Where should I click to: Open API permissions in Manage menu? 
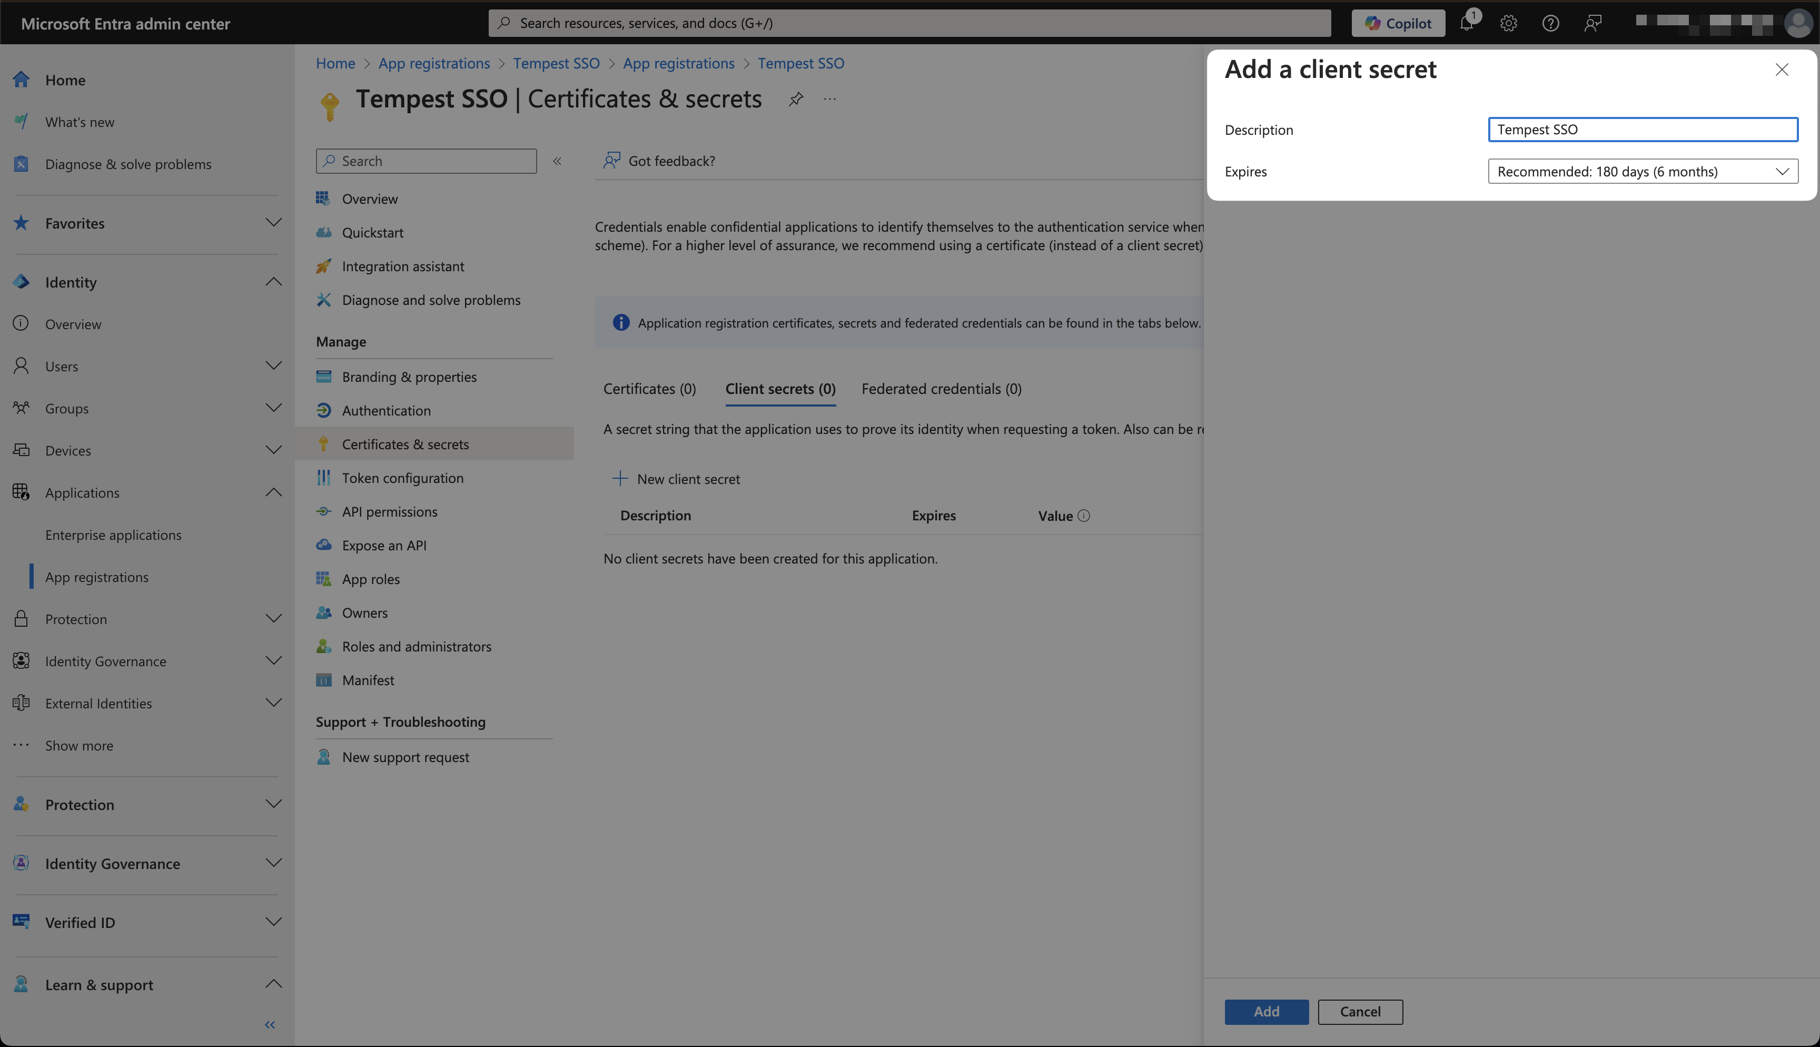[x=390, y=512]
